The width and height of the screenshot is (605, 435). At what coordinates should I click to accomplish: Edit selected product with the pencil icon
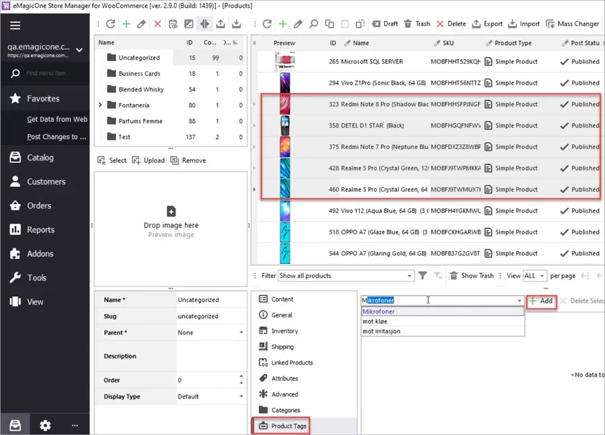point(298,23)
